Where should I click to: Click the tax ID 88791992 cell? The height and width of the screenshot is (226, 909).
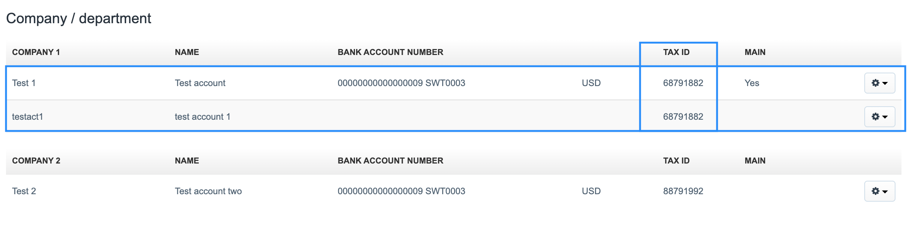[683, 191]
